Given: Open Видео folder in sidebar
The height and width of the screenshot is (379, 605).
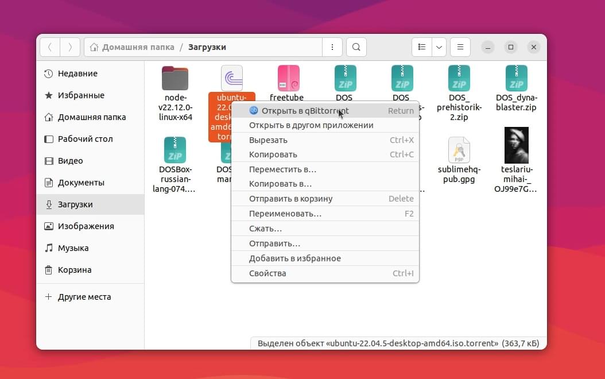Looking at the screenshot, I should click(x=90, y=161).
